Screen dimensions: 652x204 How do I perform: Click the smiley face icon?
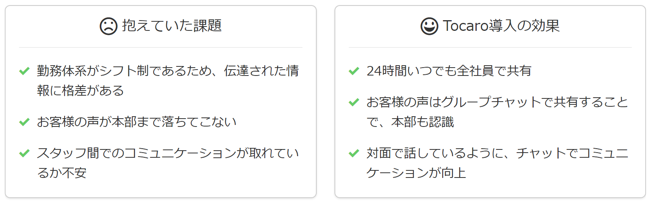pyautogui.click(x=430, y=26)
